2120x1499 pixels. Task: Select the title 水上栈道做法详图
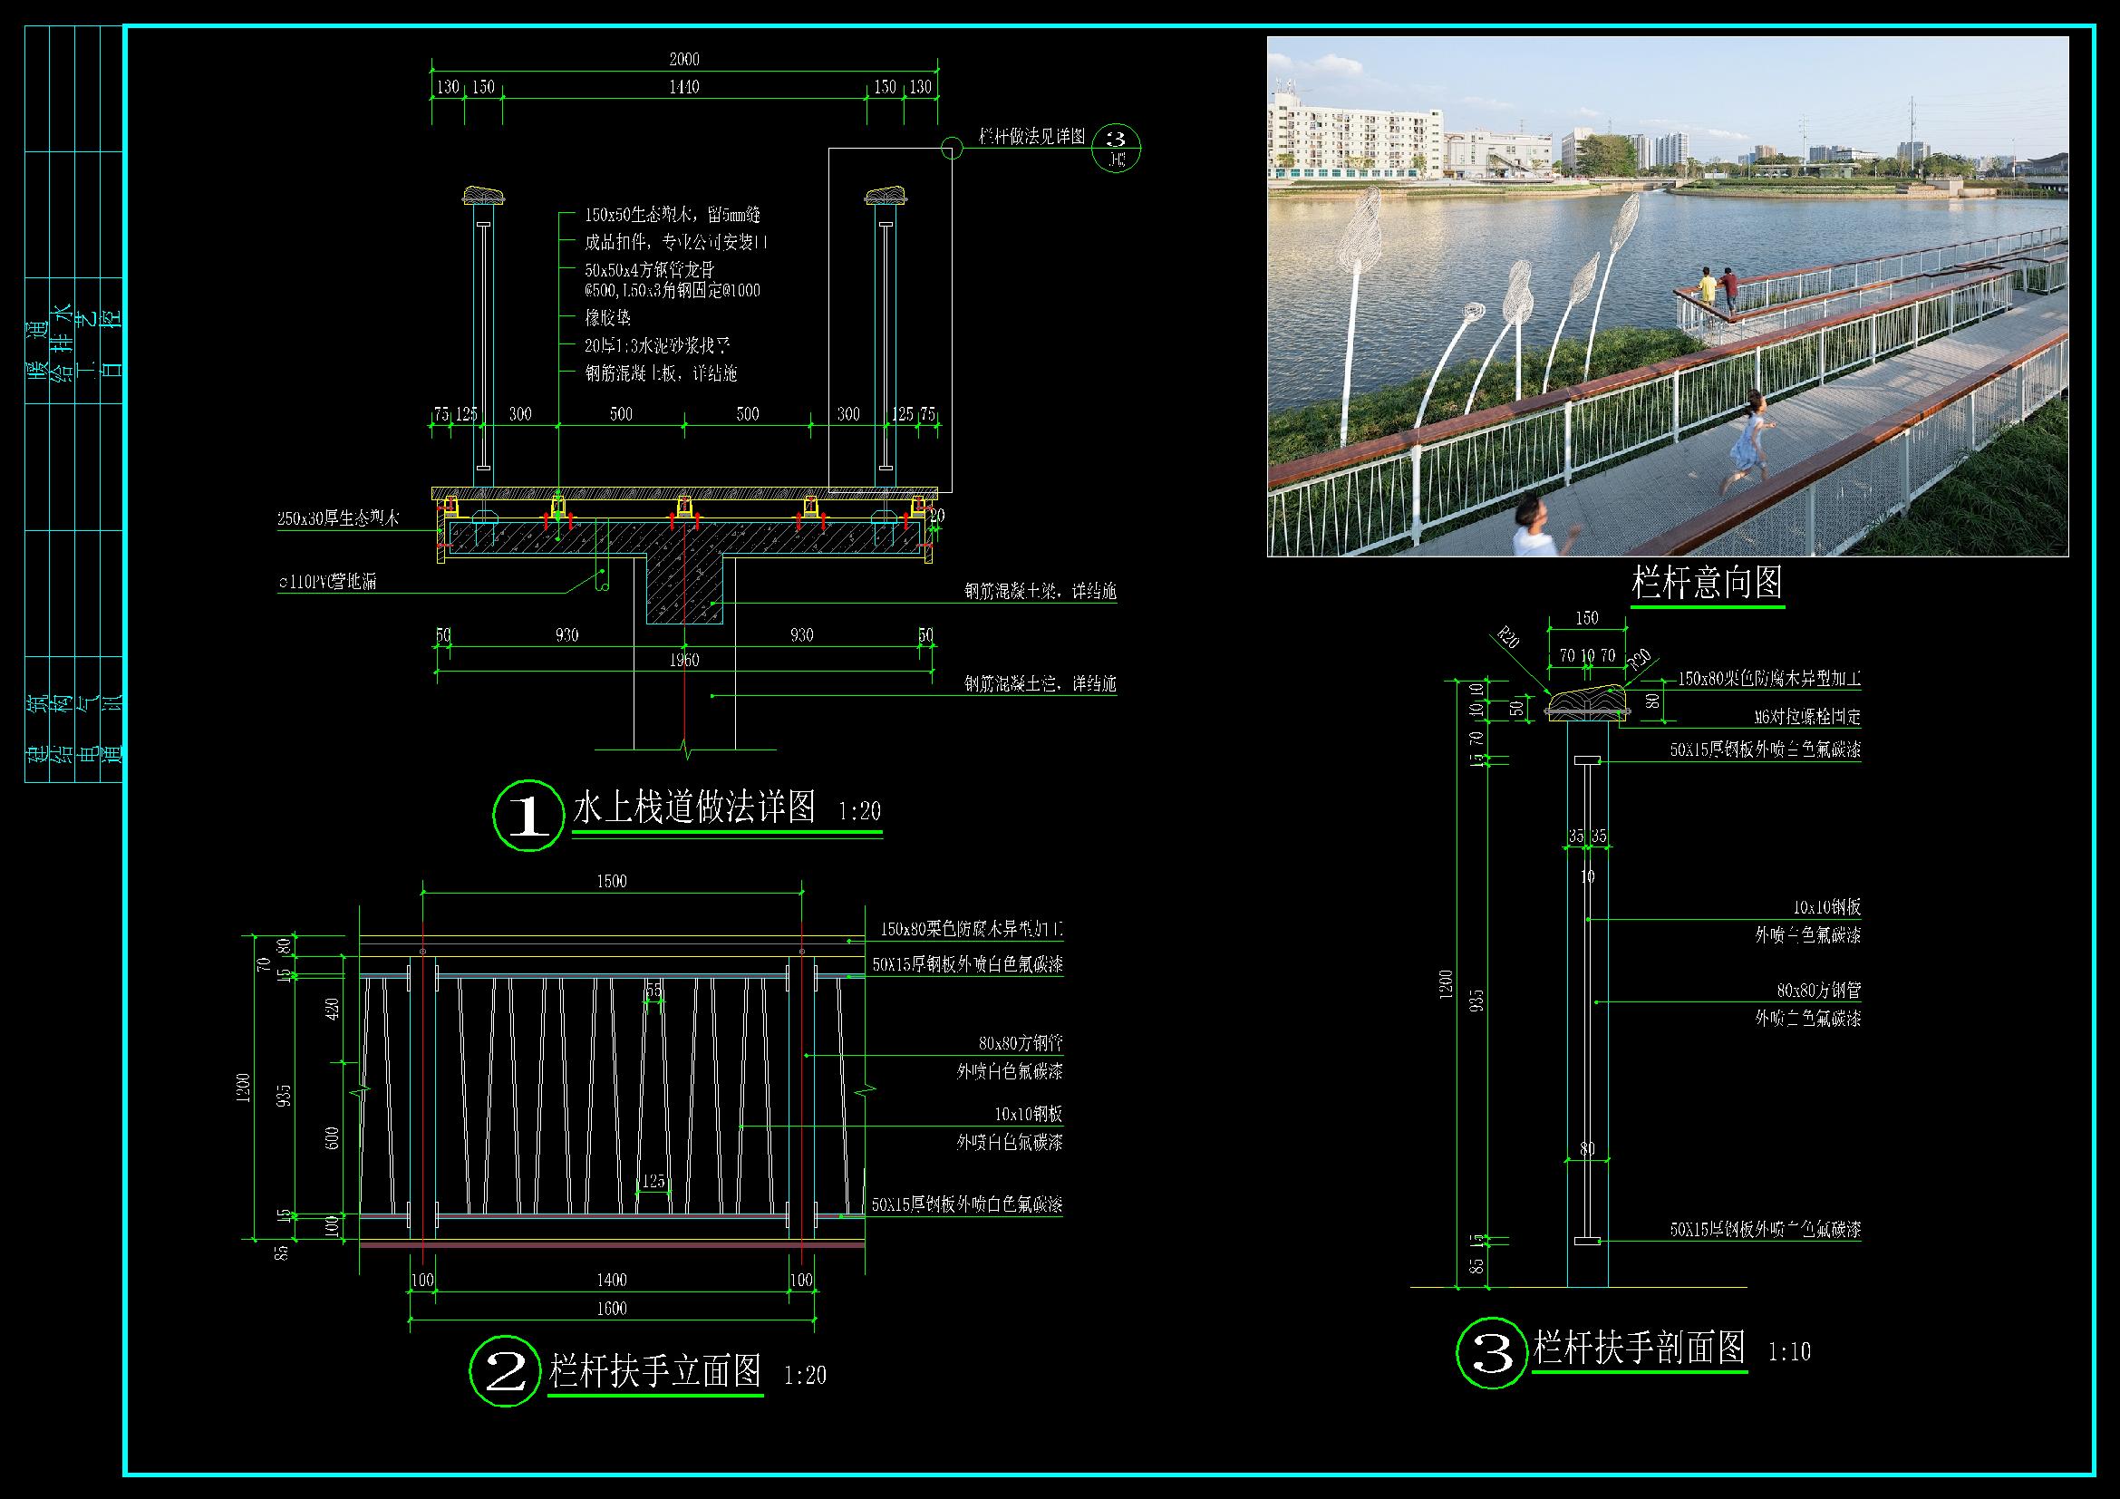point(695,807)
